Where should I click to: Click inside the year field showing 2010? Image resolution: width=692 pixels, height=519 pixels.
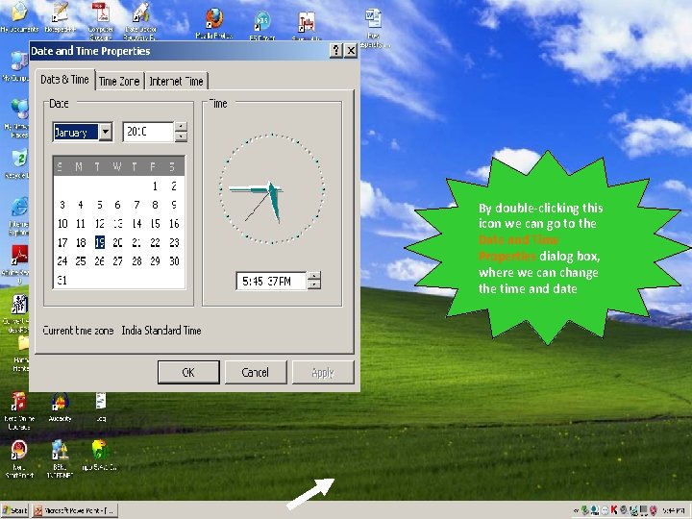[x=148, y=132]
